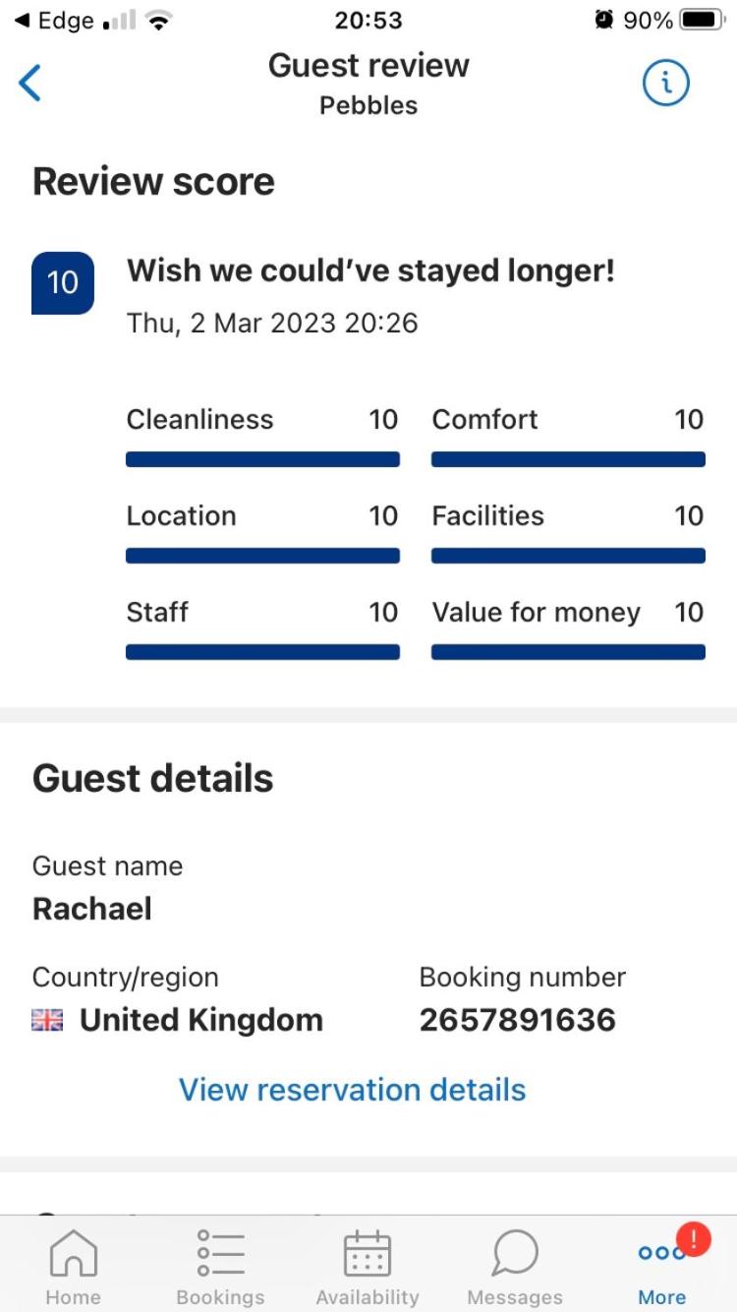Image resolution: width=737 pixels, height=1312 pixels.
Task: Open the info icon in header
Action: point(665,84)
